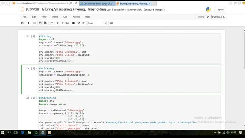Viewport: 245px width, 138px height.
Task: Open the Edit menu
Action: (x=34, y=17)
